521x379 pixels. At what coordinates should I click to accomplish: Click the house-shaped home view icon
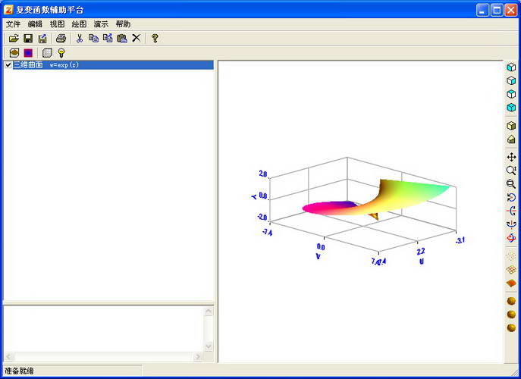coord(511,139)
